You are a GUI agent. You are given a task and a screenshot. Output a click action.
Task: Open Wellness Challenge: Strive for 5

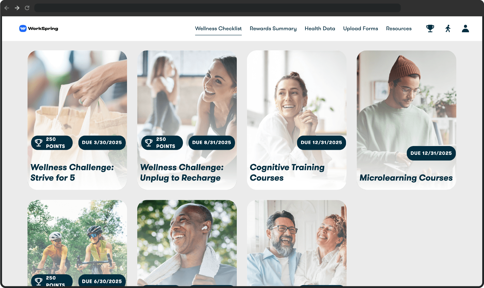coord(77,120)
